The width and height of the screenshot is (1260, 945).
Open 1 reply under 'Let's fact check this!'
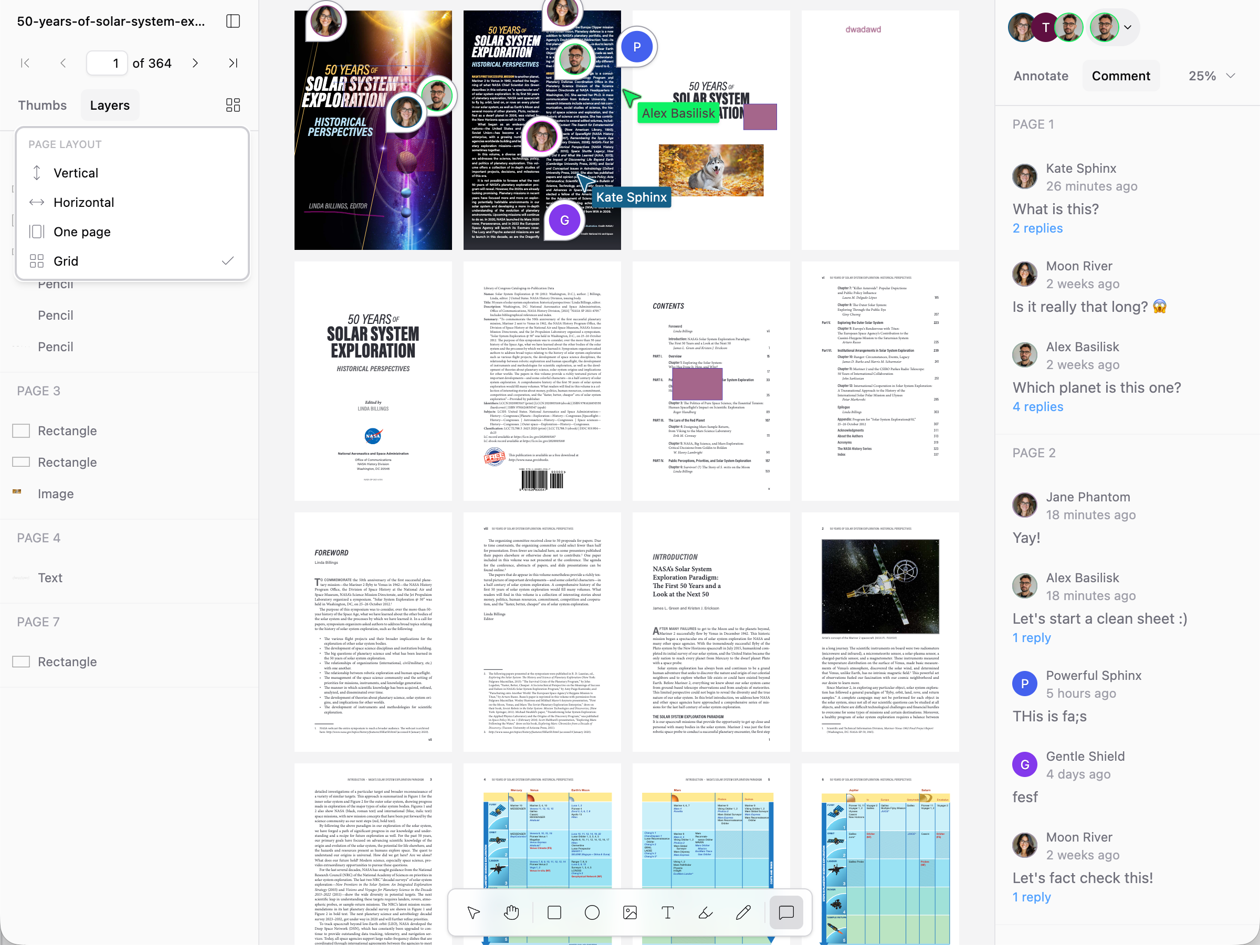pos(1032,897)
